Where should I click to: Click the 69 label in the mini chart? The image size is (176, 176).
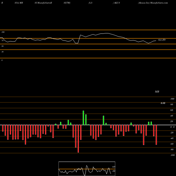(x=114, y=167)
